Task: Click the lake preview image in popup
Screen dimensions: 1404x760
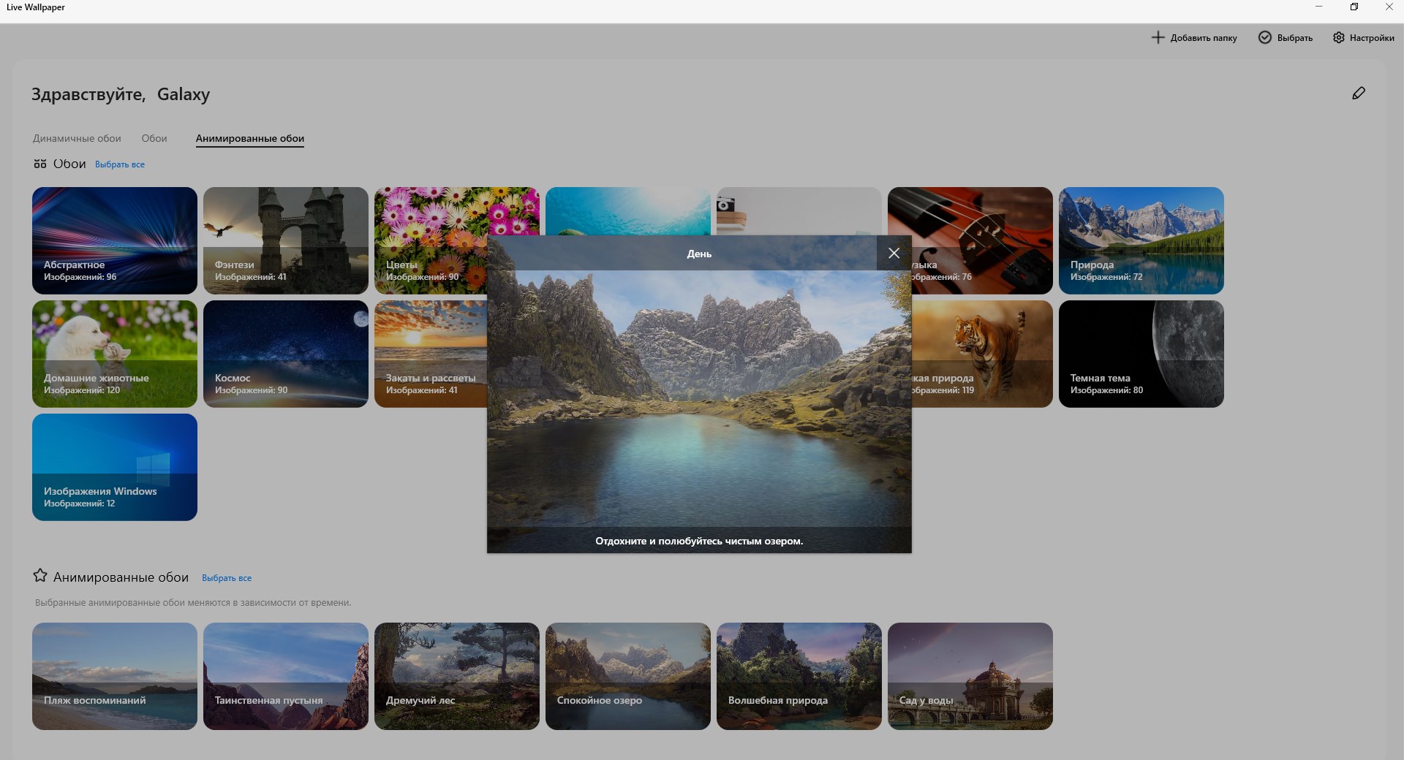Action: [699, 398]
